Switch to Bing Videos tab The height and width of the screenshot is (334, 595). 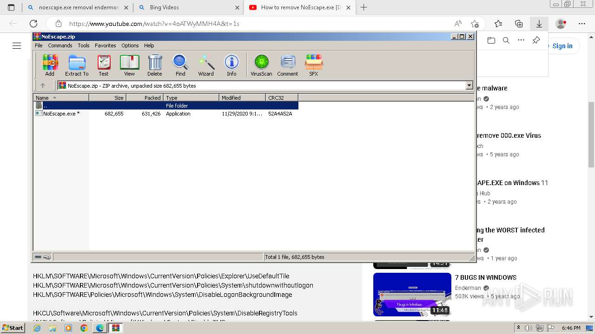coord(188,7)
